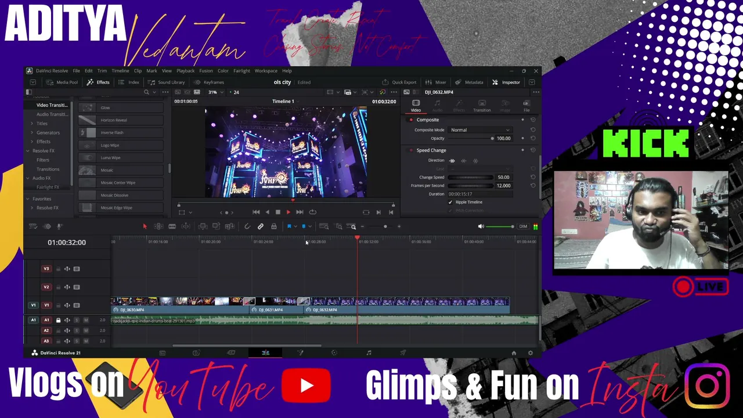Switch to the Color page icon
Screen dimensions: 743x418
[x=334, y=353]
